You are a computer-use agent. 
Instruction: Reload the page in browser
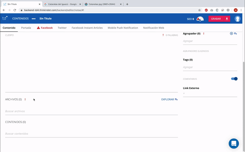click(x=14, y=10)
